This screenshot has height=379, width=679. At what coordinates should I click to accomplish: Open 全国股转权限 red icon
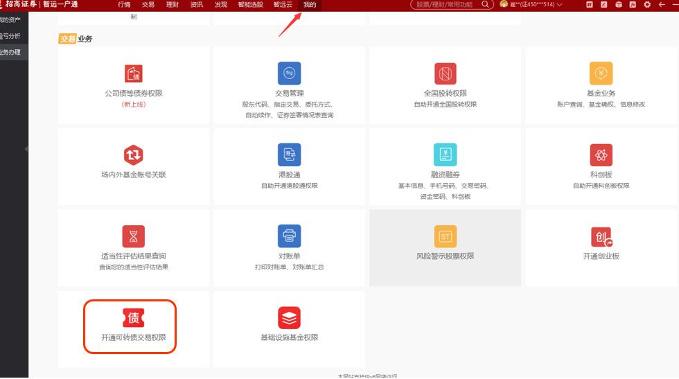click(x=445, y=73)
